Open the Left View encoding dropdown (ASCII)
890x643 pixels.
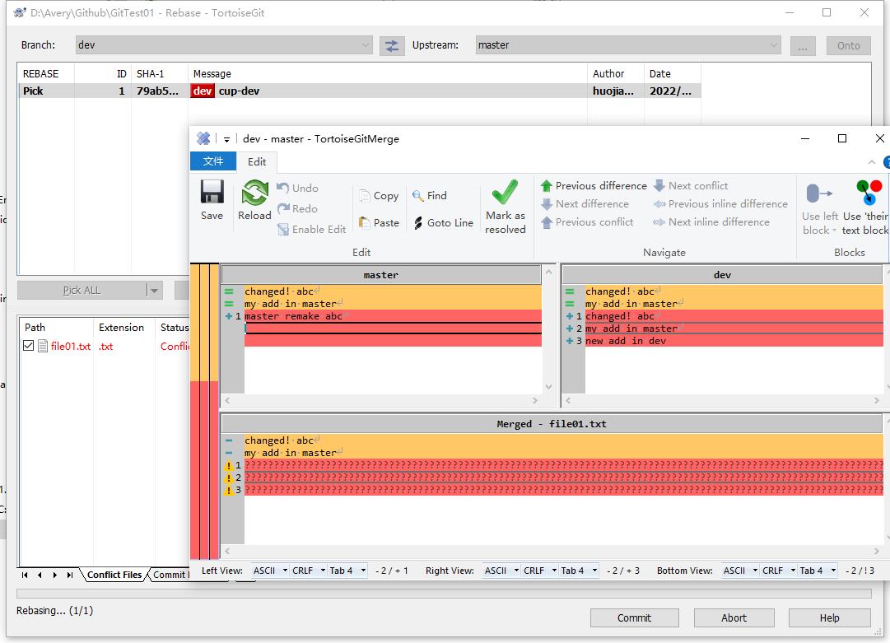point(269,571)
